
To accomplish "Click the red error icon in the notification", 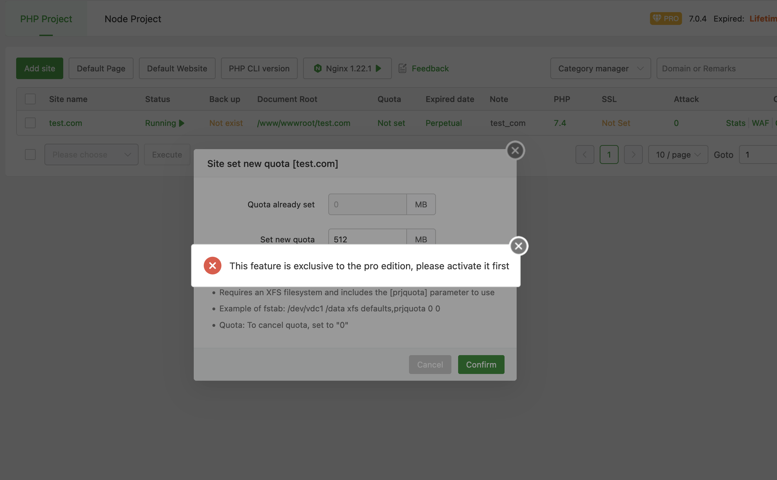I will 212,266.
